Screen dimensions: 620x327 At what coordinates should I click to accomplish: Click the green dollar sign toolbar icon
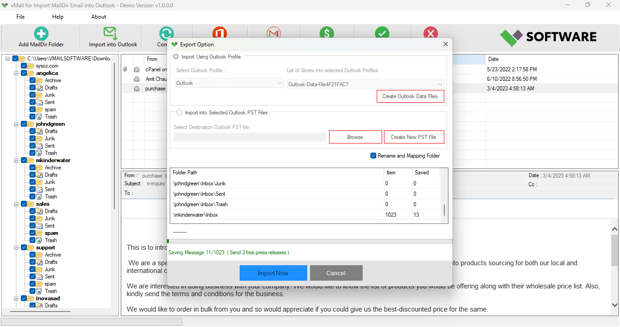[x=327, y=33]
